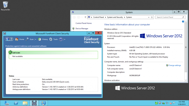Expand the help options dropdown arrow
The height and width of the screenshot is (106, 189).
[x=65, y=39]
